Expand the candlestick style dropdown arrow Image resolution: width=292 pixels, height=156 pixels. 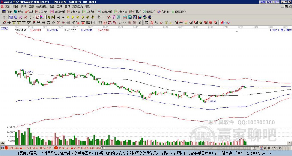(33, 17)
